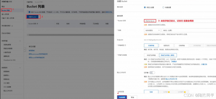
Task: Open OSS 高防 in the sidebar
Action: coord(7,83)
